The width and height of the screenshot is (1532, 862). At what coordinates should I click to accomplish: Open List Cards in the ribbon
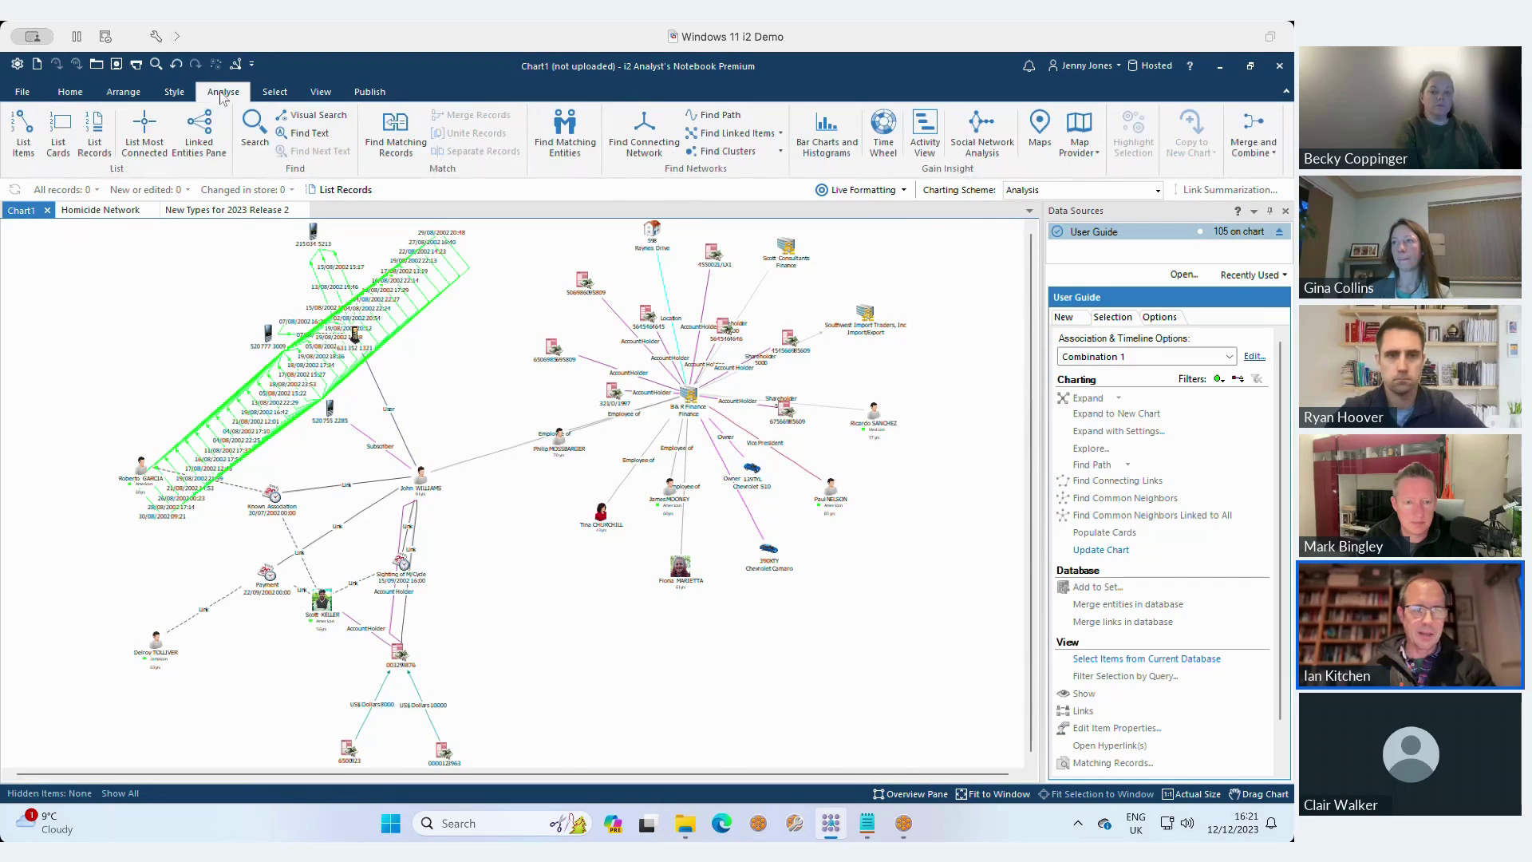click(x=58, y=133)
